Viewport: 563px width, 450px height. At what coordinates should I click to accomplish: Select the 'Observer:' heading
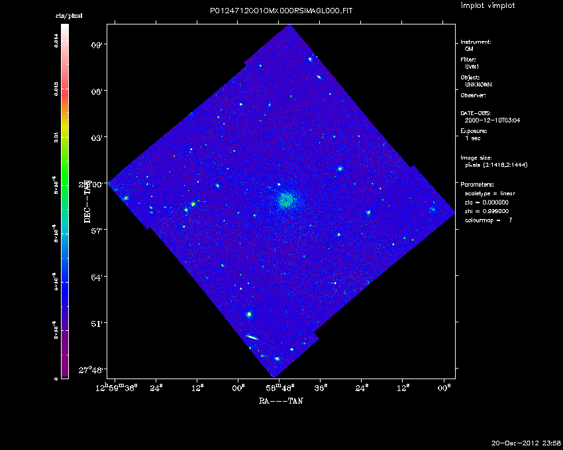tap(473, 95)
